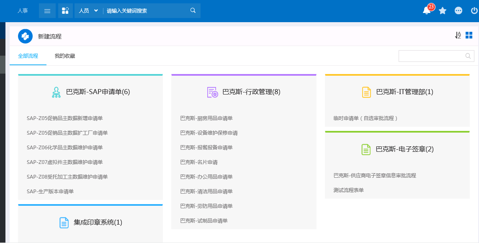This screenshot has width=479, height=243.
Task: Open SAP-Z06化学品主数据维护申请单
Action: pos(65,148)
